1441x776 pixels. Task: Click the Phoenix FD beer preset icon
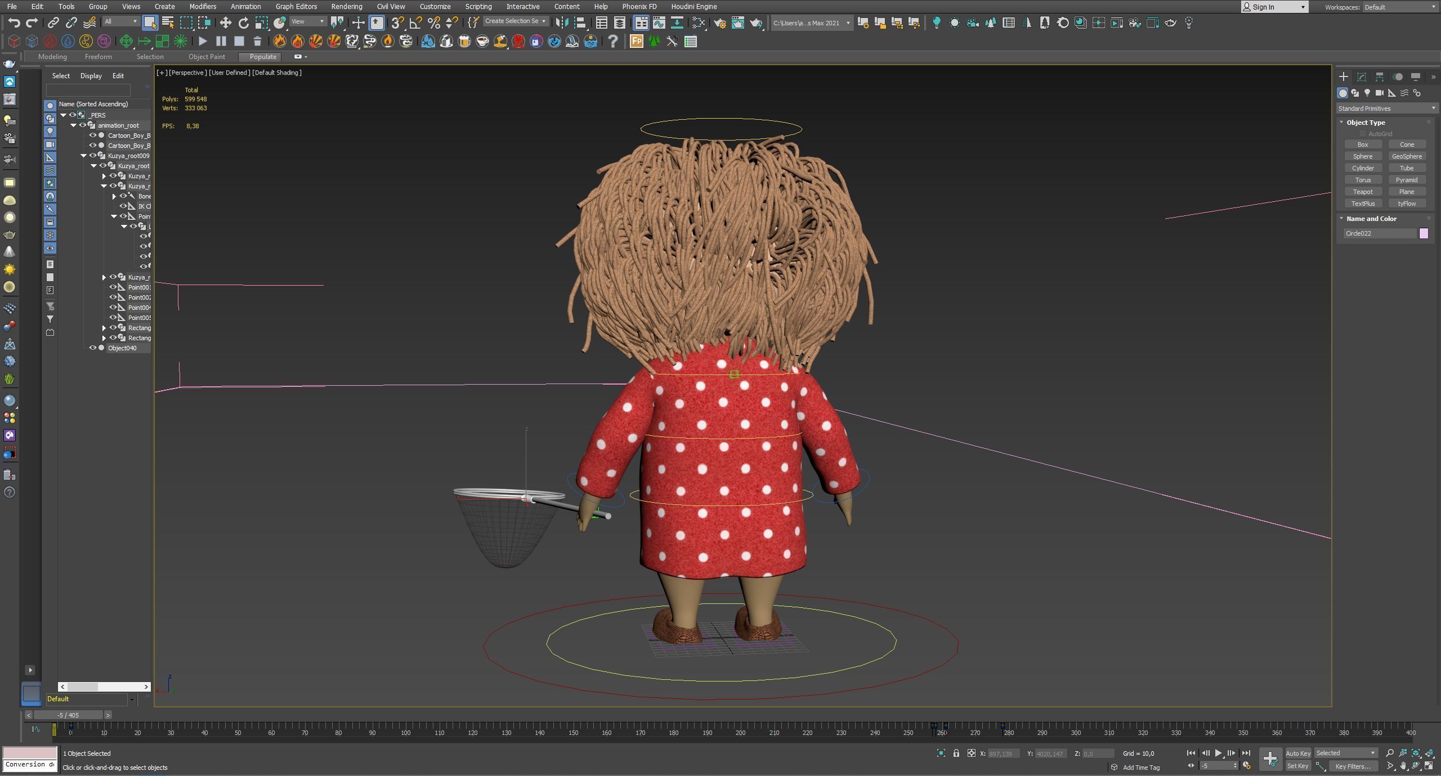click(464, 41)
